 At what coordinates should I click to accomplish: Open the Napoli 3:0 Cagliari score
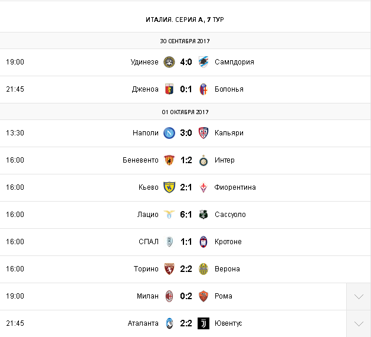coord(186,133)
